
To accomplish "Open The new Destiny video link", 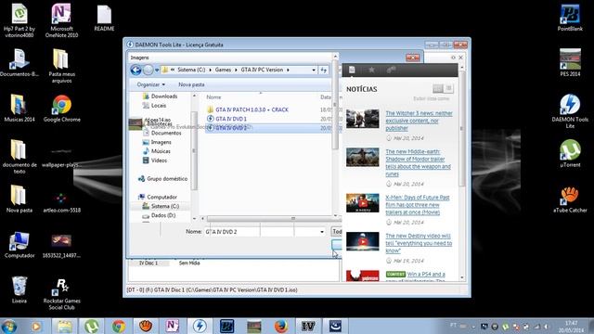I will click(x=419, y=243).
